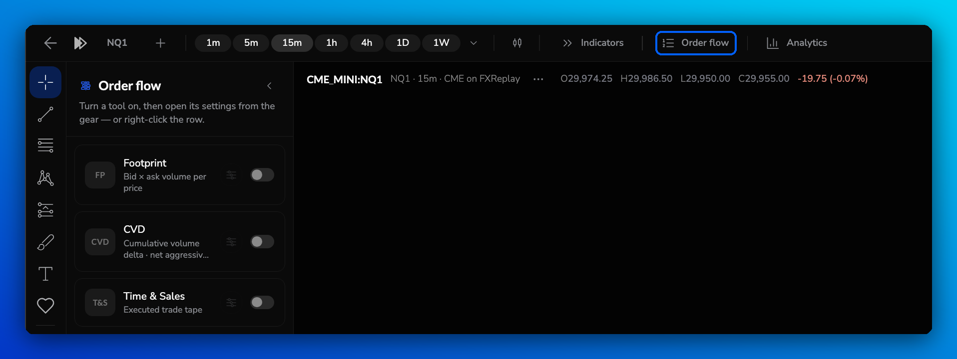Open the position measurement tool
957x359 pixels.
[x=45, y=210]
